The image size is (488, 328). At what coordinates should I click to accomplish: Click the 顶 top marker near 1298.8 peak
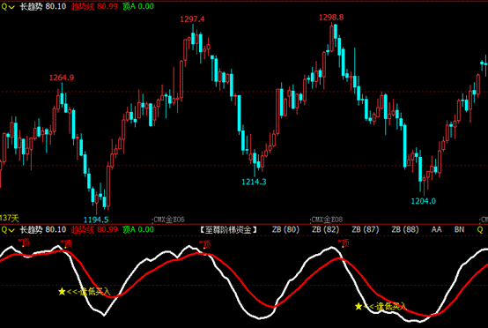(x=344, y=243)
